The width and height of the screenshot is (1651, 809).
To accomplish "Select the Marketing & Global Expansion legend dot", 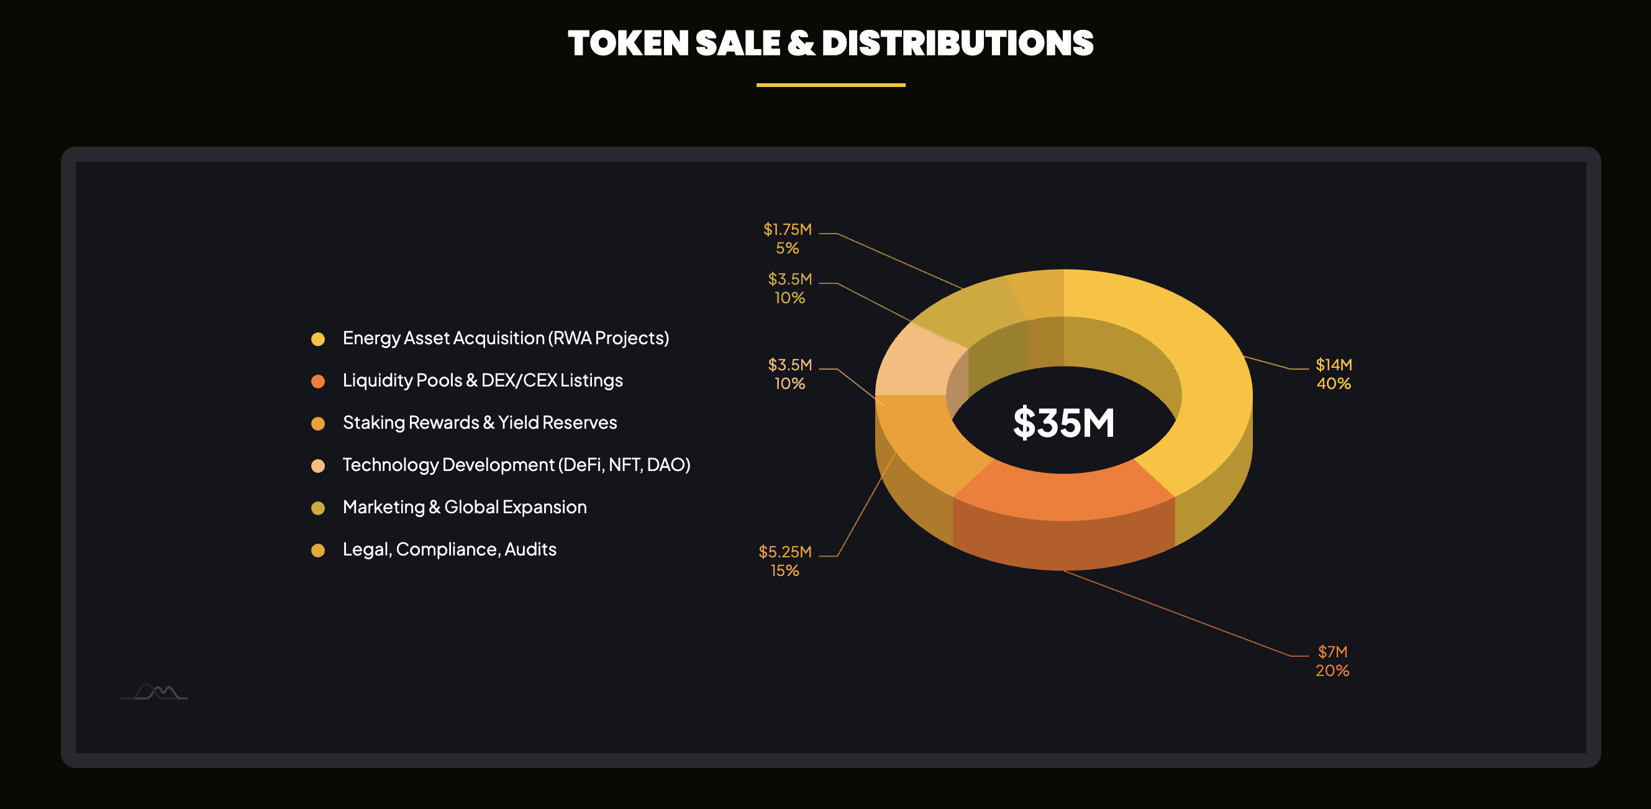I will pyautogui.click(x=318, y=508).
